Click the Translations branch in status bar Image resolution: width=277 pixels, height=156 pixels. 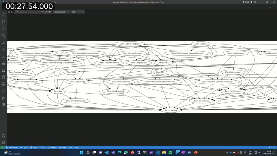(x=12, y=148)
